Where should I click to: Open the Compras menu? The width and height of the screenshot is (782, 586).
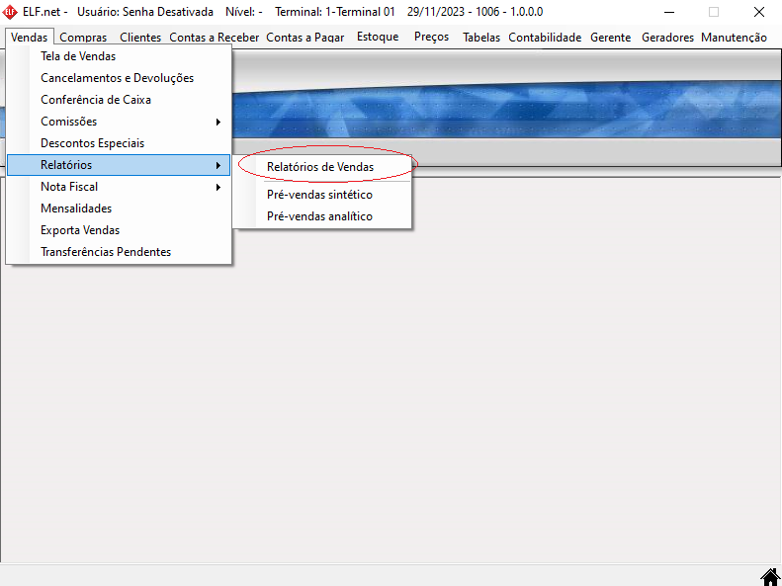click(x=83, y=38)
